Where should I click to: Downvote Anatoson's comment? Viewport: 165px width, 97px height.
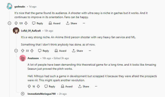(x=38, y=86)
